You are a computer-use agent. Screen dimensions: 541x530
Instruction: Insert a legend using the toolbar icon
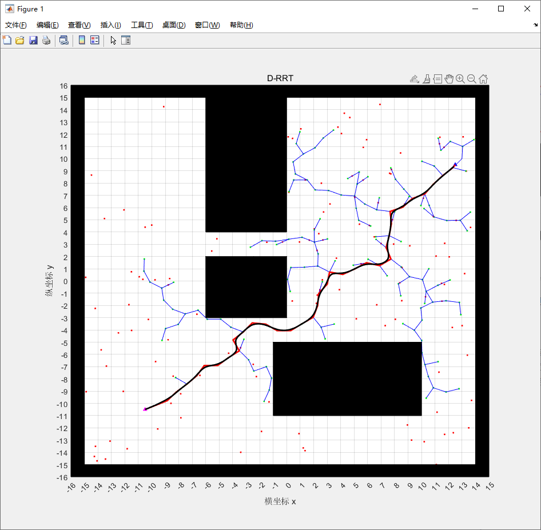tap(95, 41)
